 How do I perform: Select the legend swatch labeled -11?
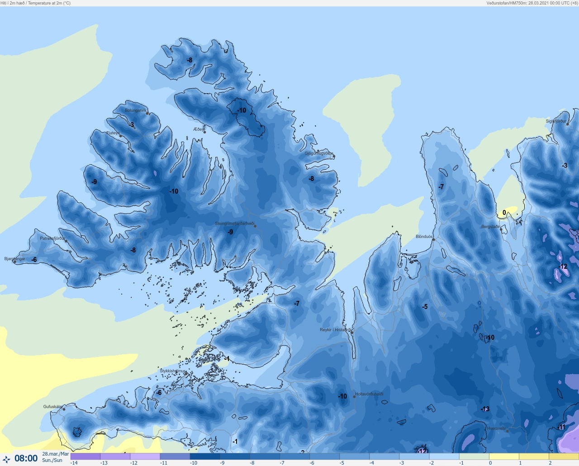(x=175, y=456)
